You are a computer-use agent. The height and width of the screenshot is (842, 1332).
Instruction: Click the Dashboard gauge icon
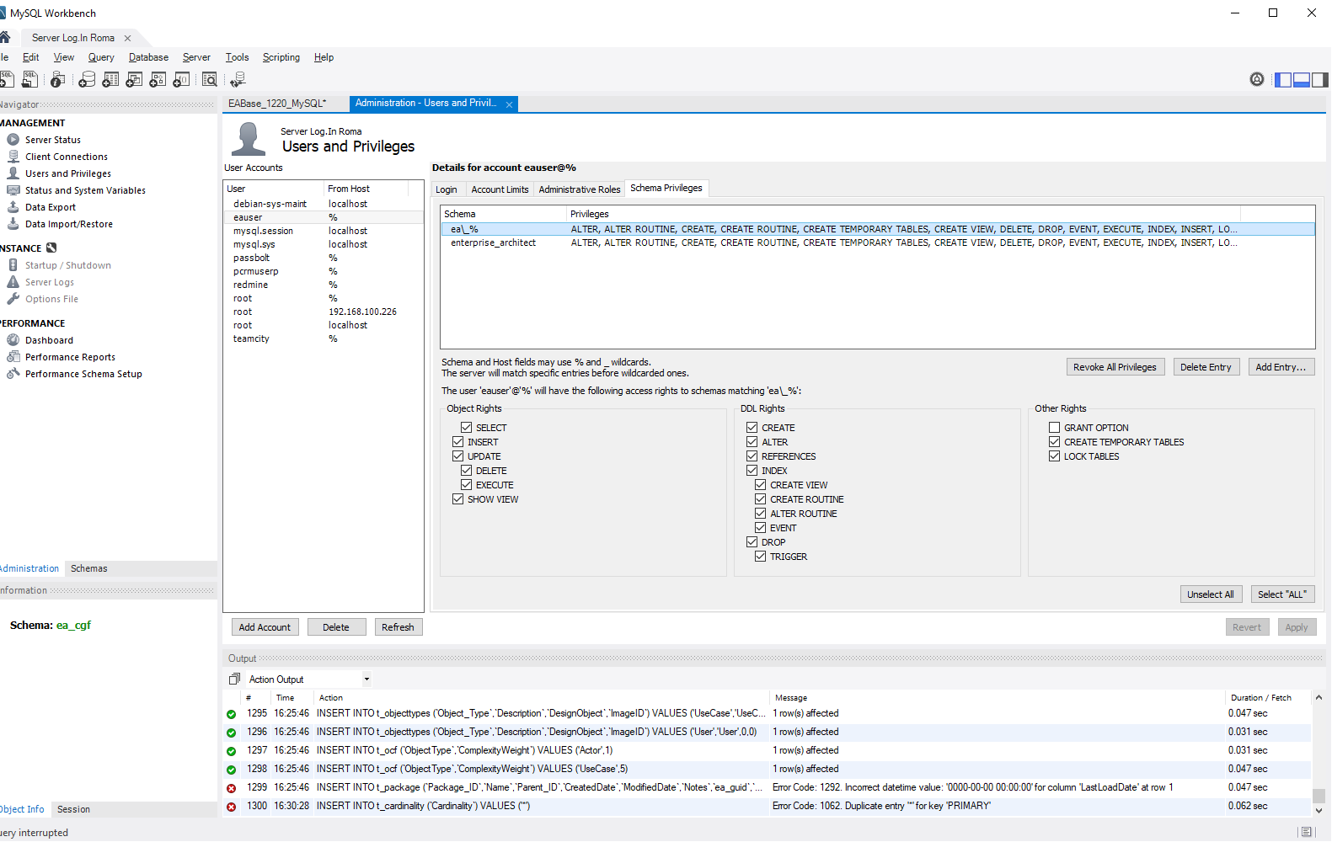tap(13, 340)
